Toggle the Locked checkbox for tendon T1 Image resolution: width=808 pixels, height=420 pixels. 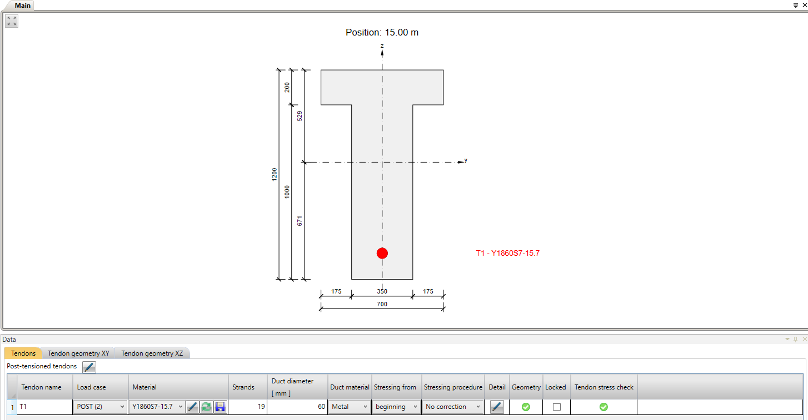click(556, 407)
